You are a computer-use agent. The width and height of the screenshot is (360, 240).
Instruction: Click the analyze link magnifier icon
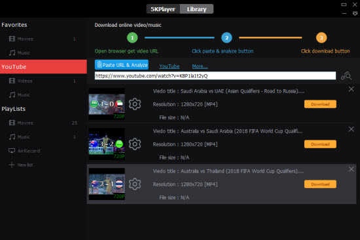coord(346,75)
